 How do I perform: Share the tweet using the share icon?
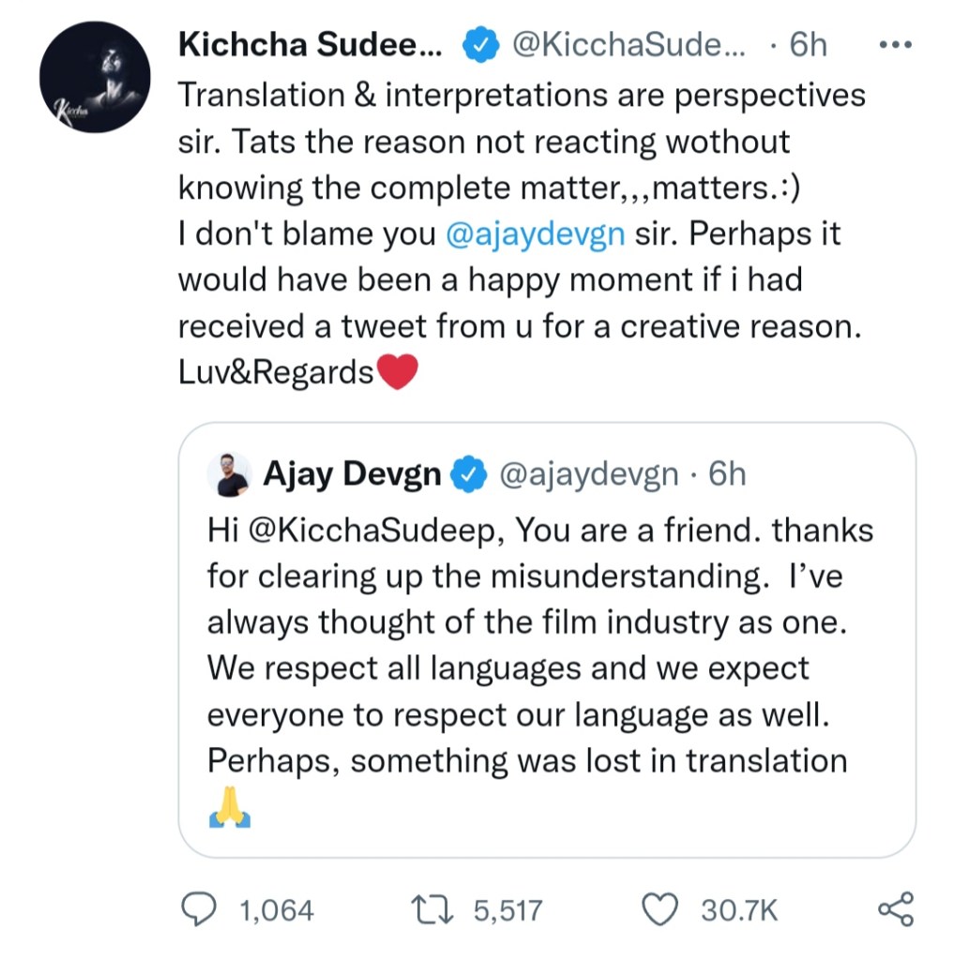tap(894, 909)
